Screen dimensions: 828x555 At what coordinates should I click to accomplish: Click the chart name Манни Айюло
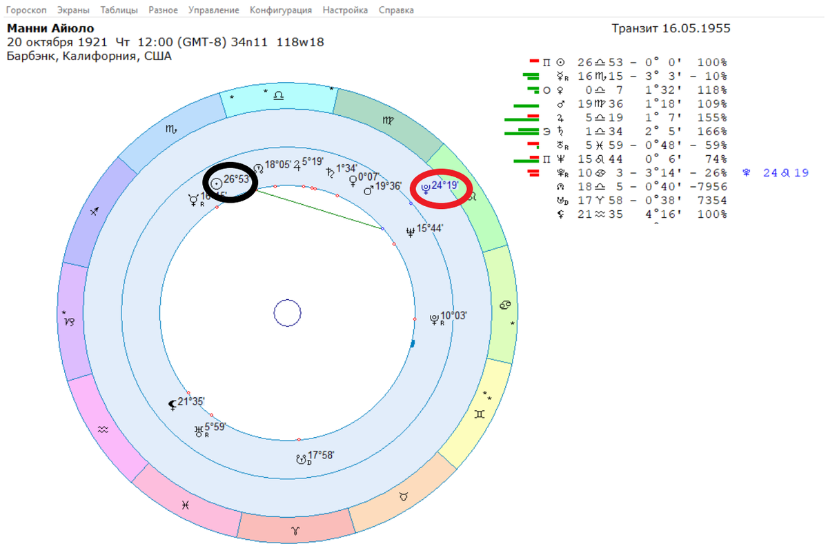[x=50, y=29]
